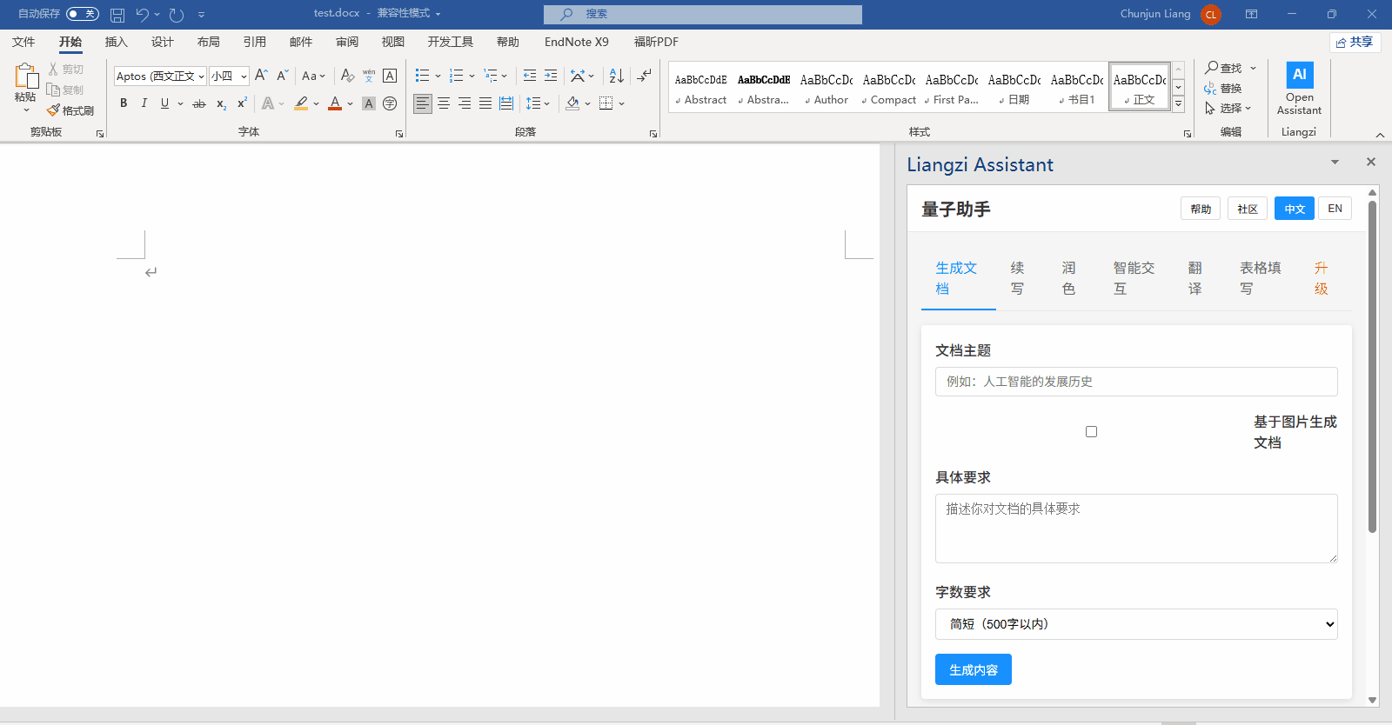This screenshot has height=725, width=1392.
Task: Open the 字数要求 dropdown
Action: (1136, 624)
